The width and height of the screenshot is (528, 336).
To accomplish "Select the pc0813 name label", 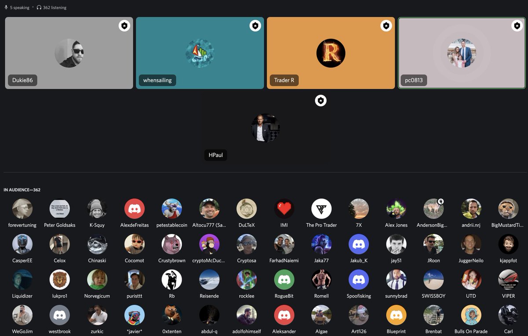I will (x=414, y=80).
